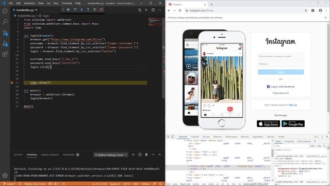This screenshot has height=186, width=330.
Task: Open VS Code Explorer view
Action: point(5,11)
